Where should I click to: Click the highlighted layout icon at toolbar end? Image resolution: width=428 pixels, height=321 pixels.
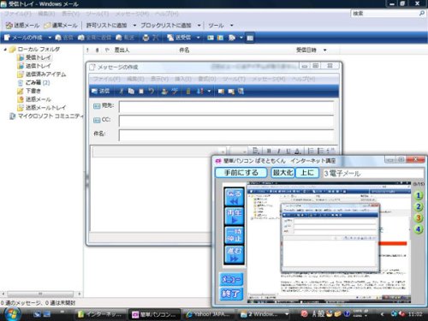[x=250, y=38]
